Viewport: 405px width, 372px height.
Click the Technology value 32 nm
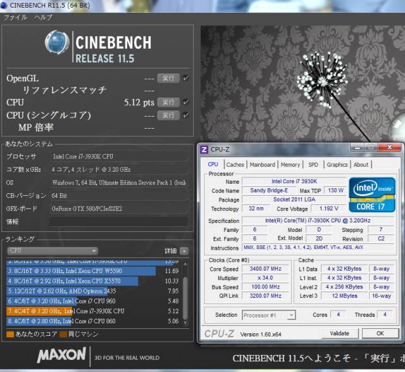click(x=256, y=208)
